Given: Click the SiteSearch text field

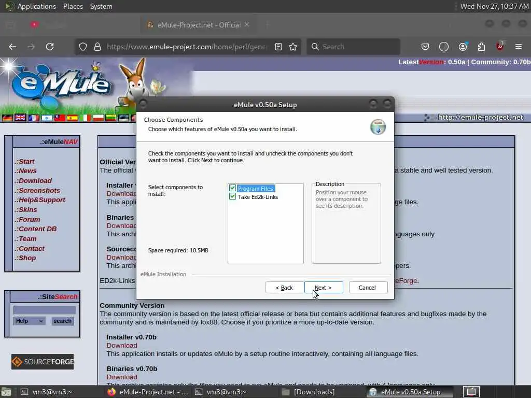Looking at the screenshot, I should click(x=45, y=310).
